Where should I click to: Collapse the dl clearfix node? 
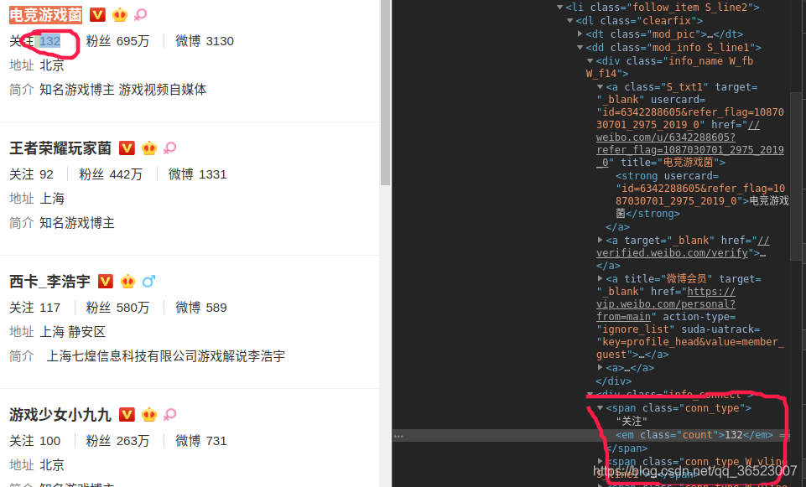tap(570, 21)
